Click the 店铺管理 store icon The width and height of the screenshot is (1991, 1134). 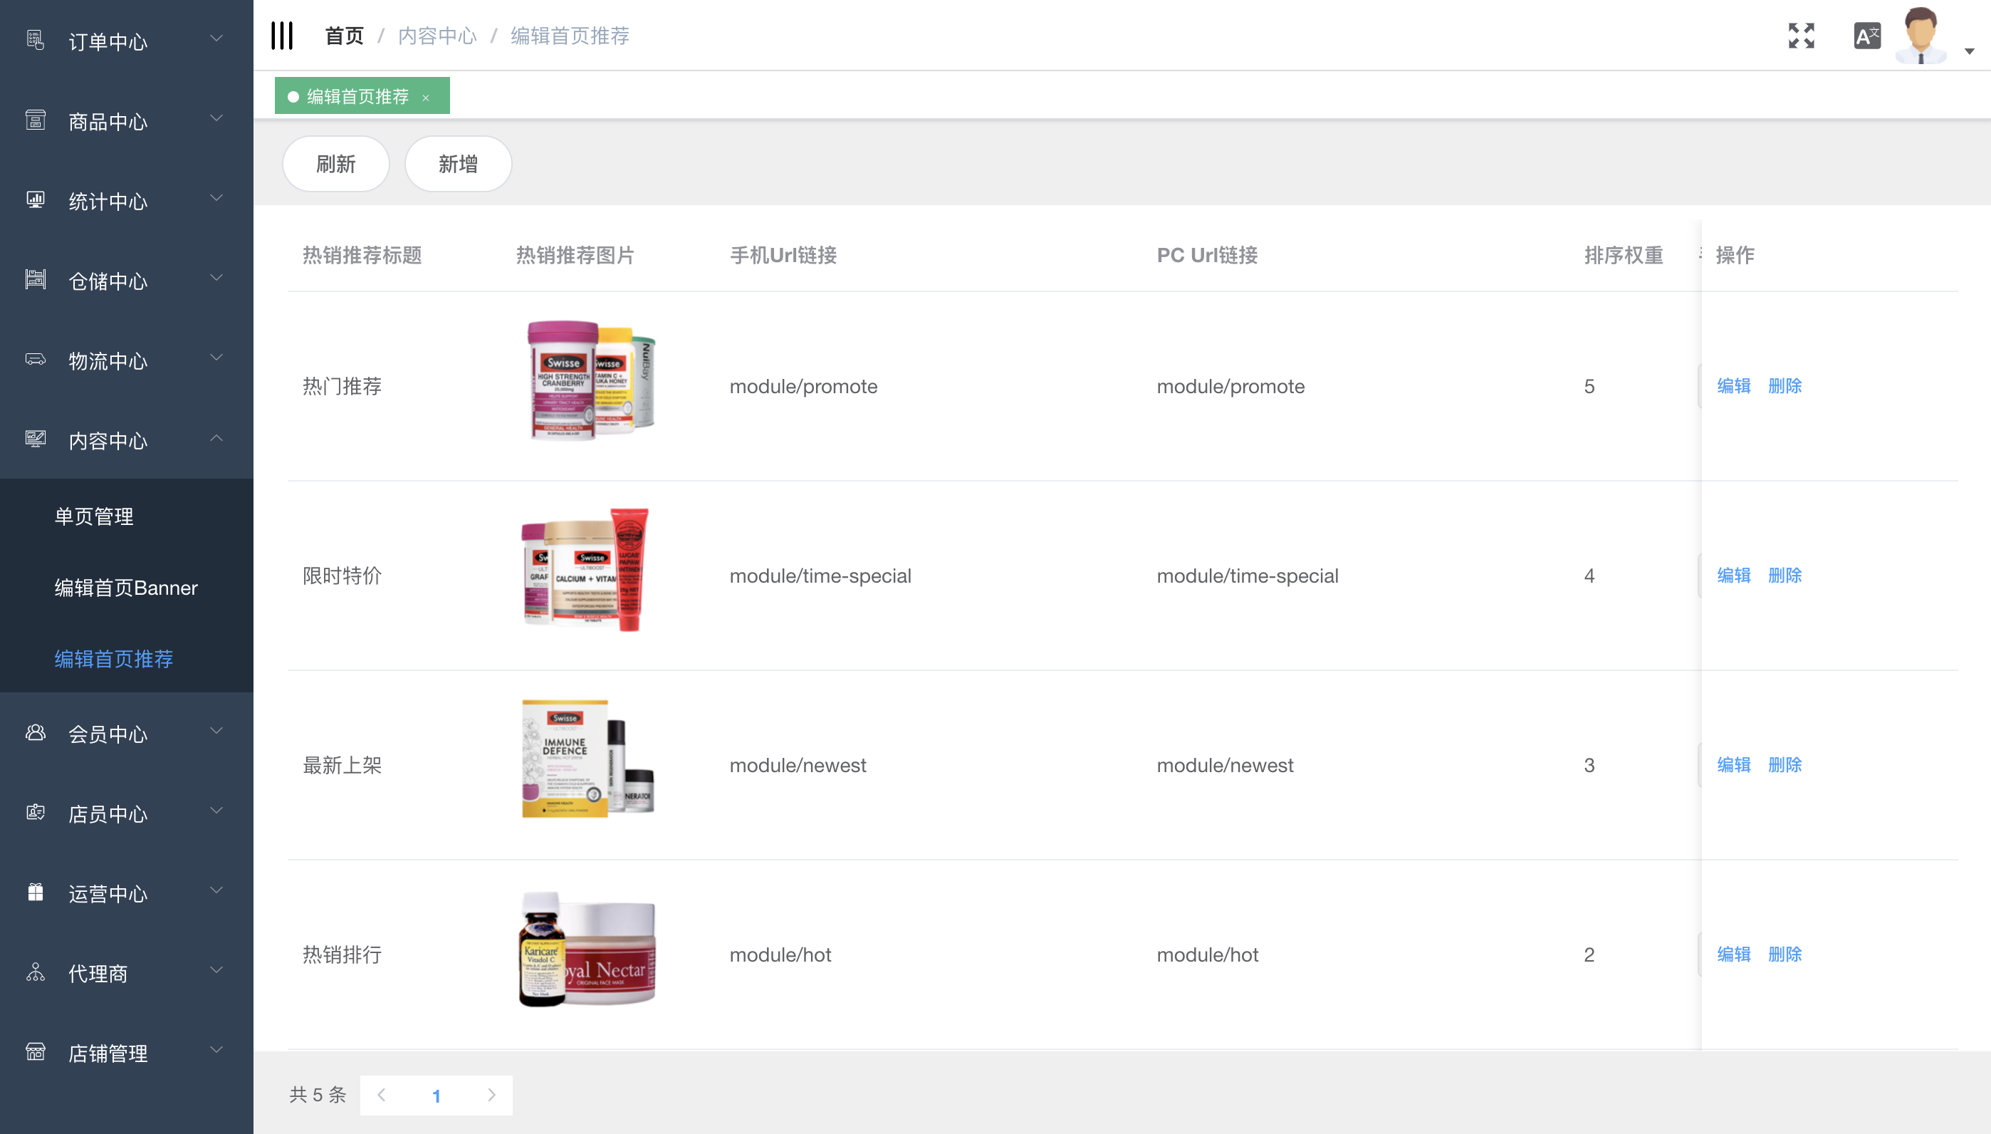point(35,1051)
